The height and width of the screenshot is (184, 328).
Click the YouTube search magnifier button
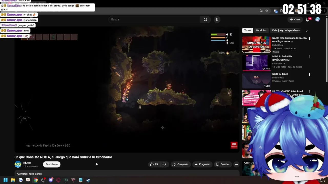[206, 20]
